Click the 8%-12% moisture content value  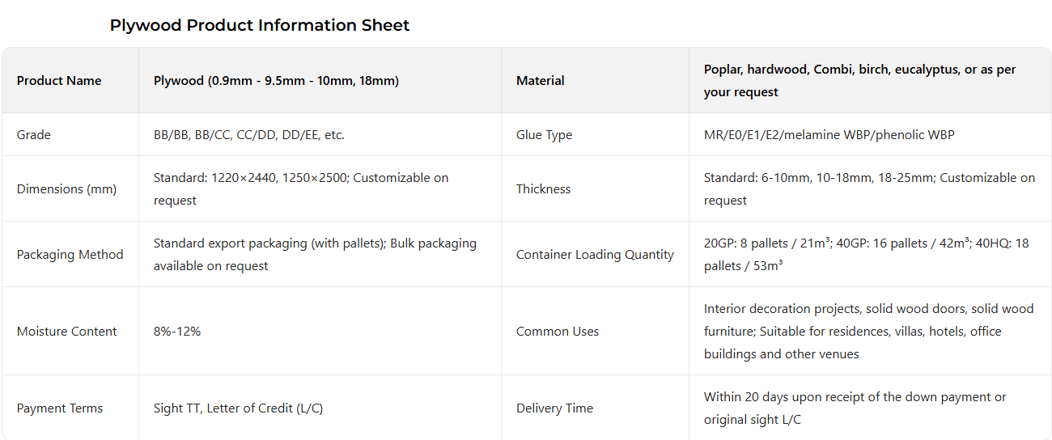pos(177,332)
